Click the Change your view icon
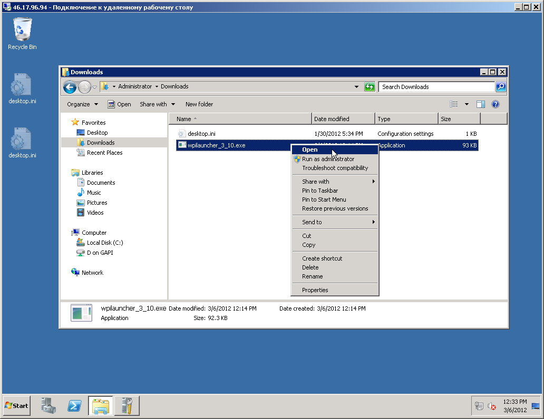The width and height of the screenshot is (544, 419). pyautogui.click(x=453, y=104)
